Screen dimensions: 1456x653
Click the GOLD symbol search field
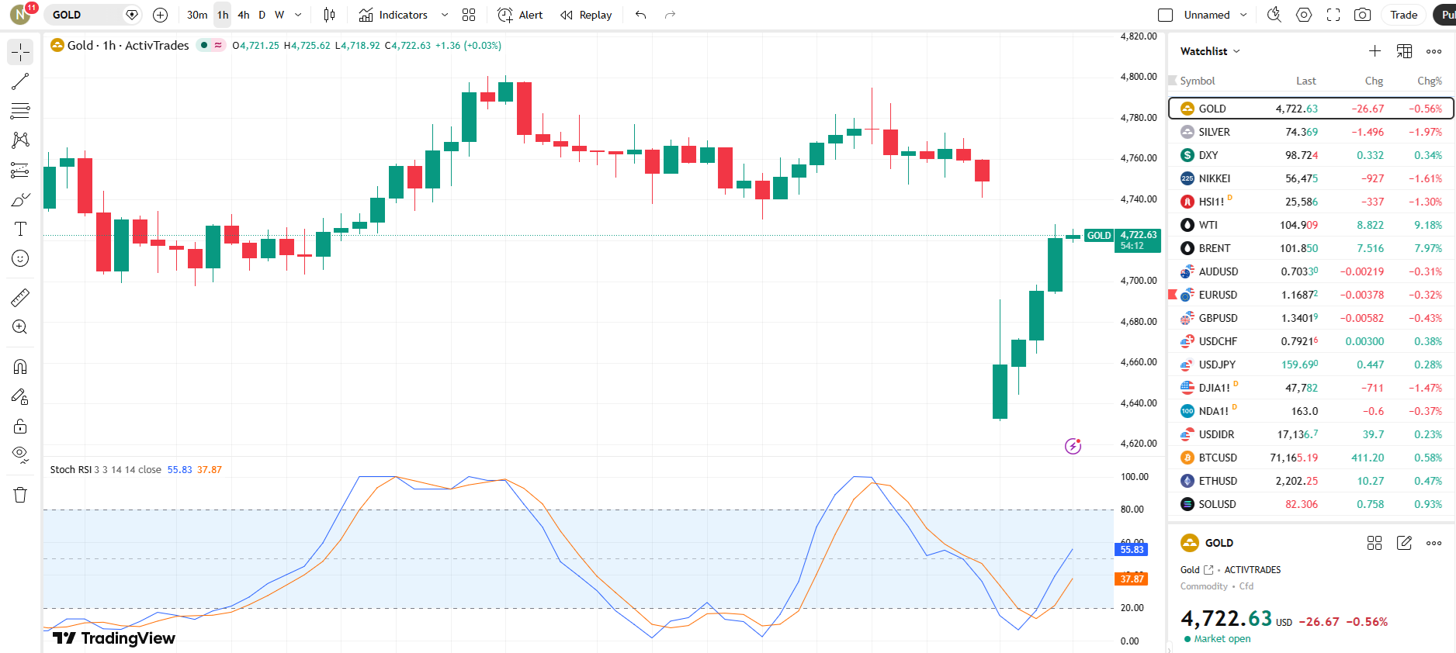coord(84,15)
